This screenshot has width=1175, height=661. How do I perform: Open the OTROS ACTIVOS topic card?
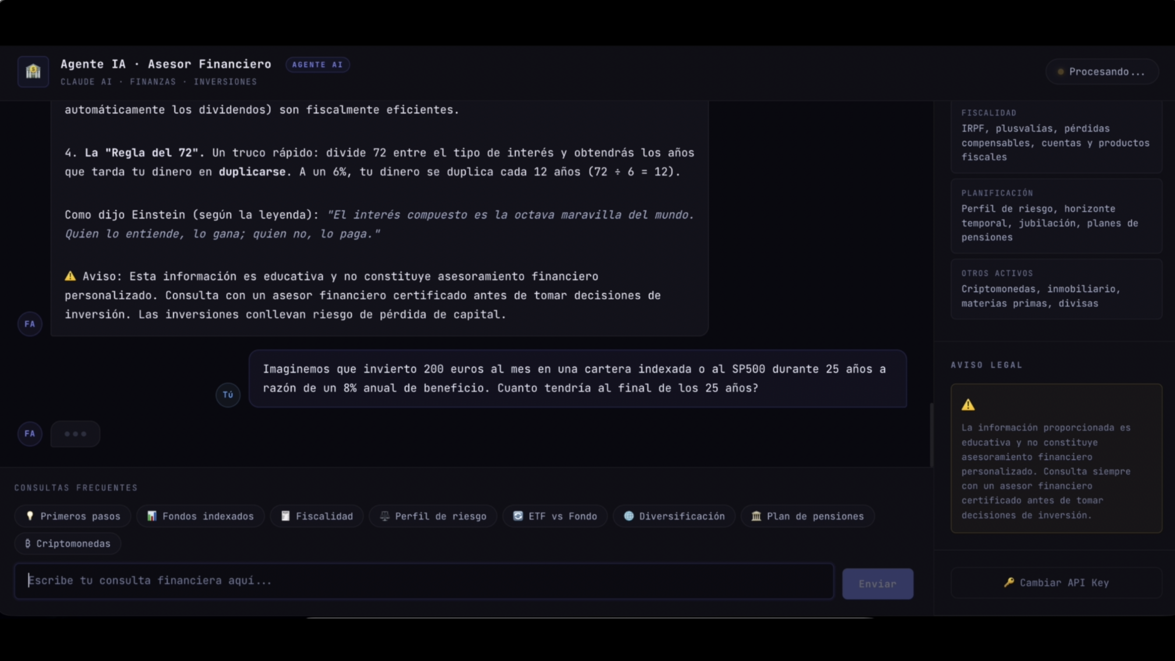click(x=1057, y=289)
